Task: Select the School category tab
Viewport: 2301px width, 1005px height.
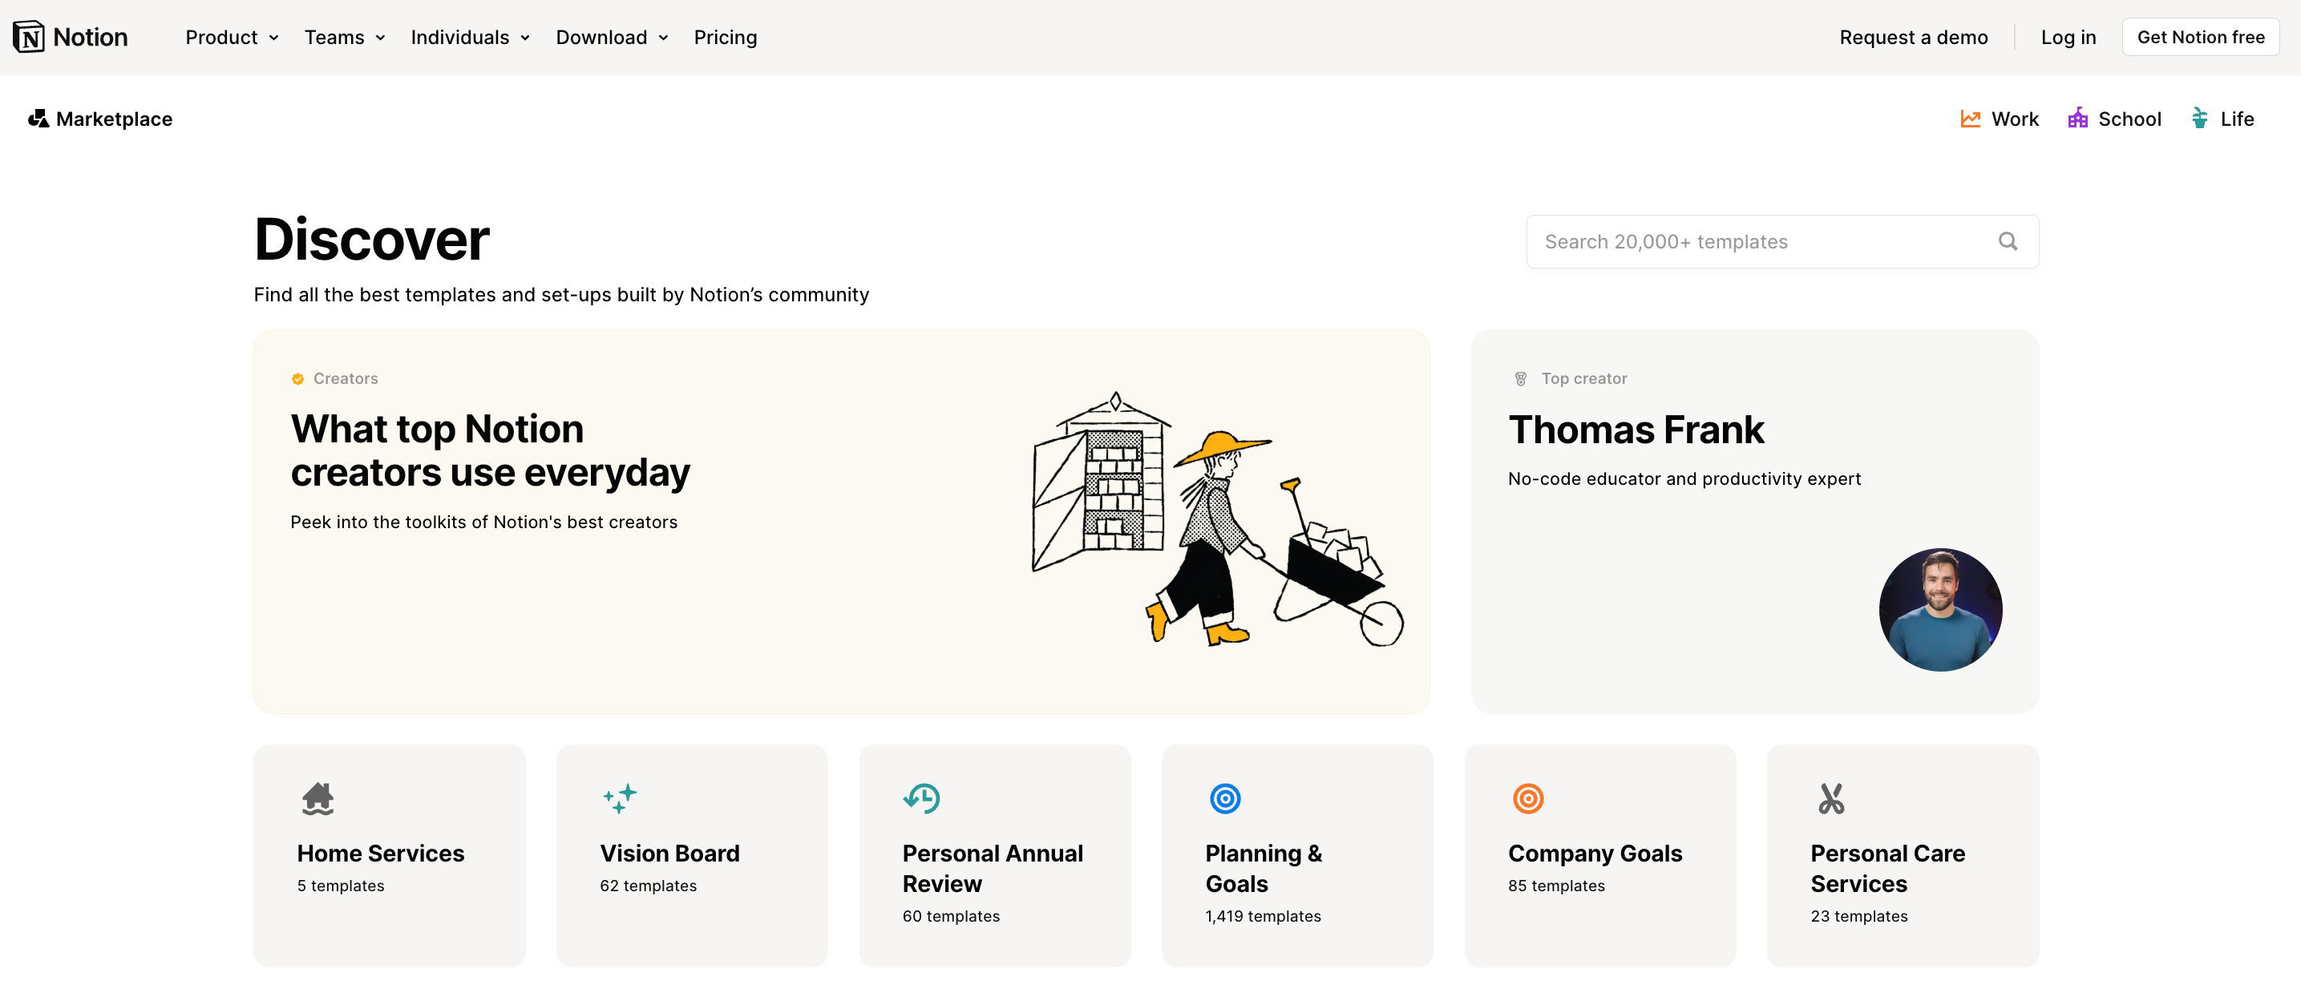Action: tap(2114, 119)
